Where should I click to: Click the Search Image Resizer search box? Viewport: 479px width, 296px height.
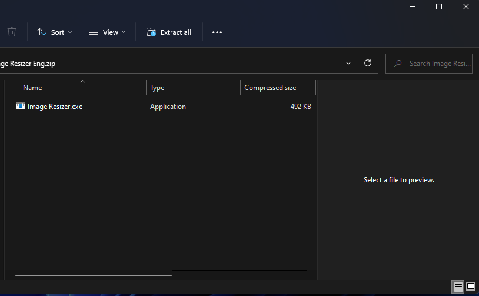429,63
